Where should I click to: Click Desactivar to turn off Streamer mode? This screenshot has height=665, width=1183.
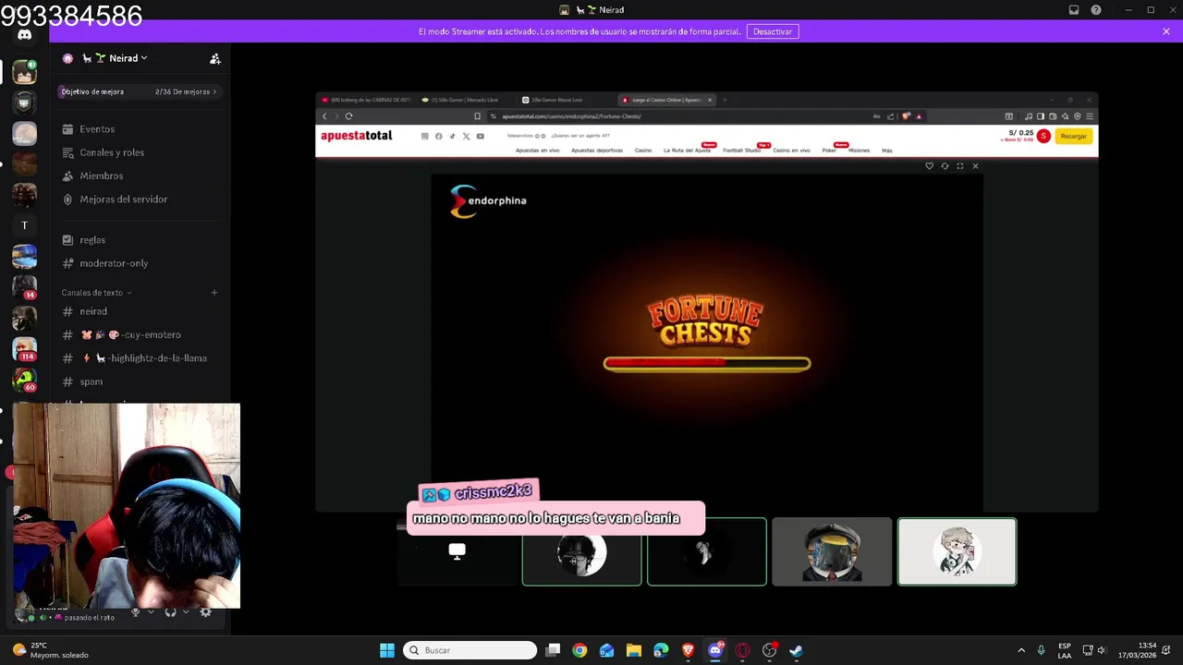(x=773, y=31)
